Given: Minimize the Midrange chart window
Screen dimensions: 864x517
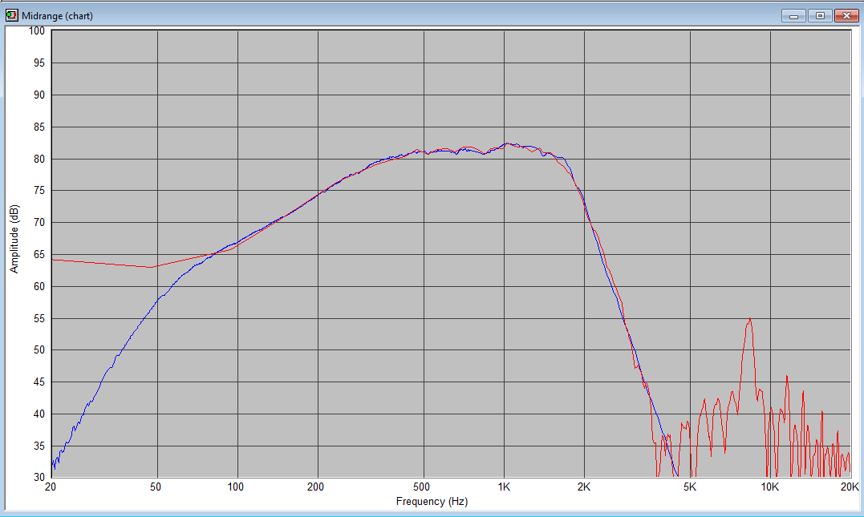Looking at the screenshot, I should click(793, 16).
